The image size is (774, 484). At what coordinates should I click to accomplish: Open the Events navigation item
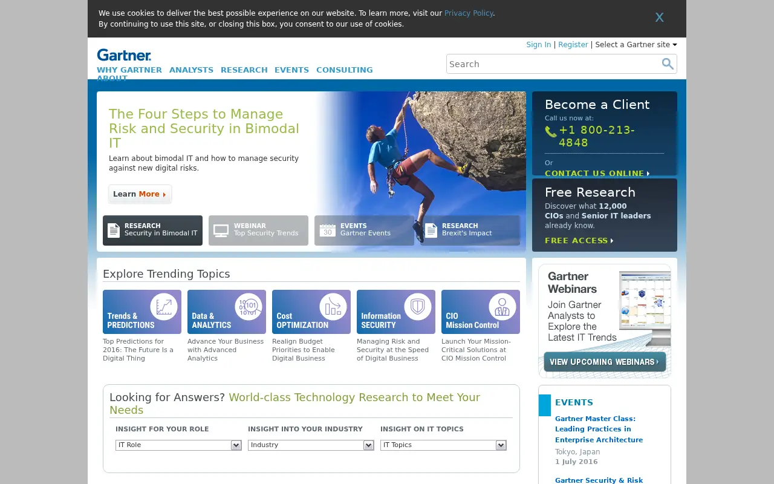[x=291, y=70]
